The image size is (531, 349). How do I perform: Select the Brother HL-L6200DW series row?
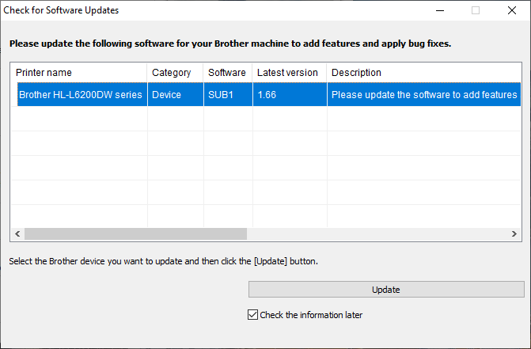[x=269, y=94]
